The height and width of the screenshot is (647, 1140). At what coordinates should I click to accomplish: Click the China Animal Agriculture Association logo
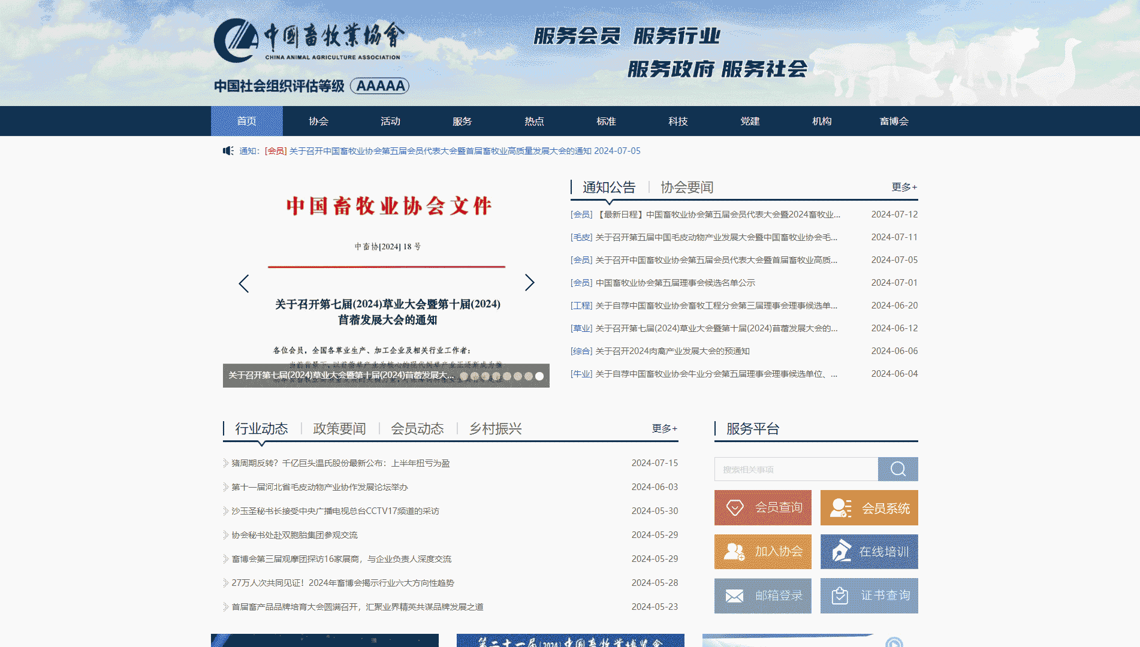click(x=309, y=41)
